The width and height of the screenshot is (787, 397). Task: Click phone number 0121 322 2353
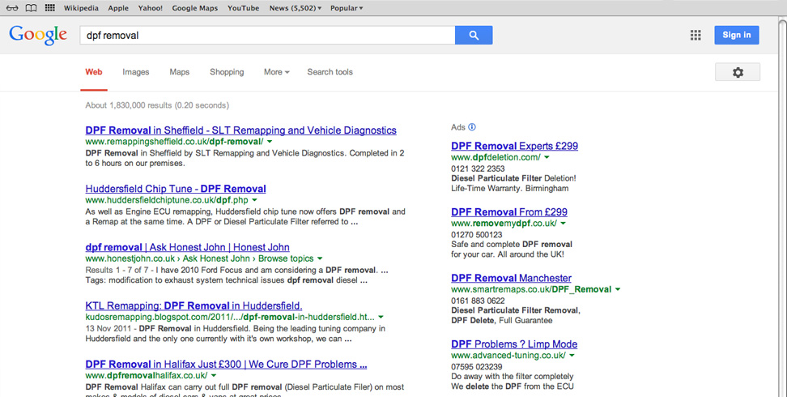tap(478, 169)
